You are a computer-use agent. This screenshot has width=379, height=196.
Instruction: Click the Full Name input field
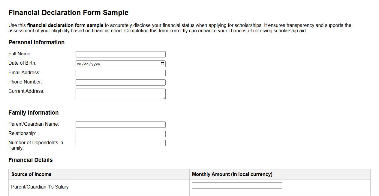tap(120, 54)
